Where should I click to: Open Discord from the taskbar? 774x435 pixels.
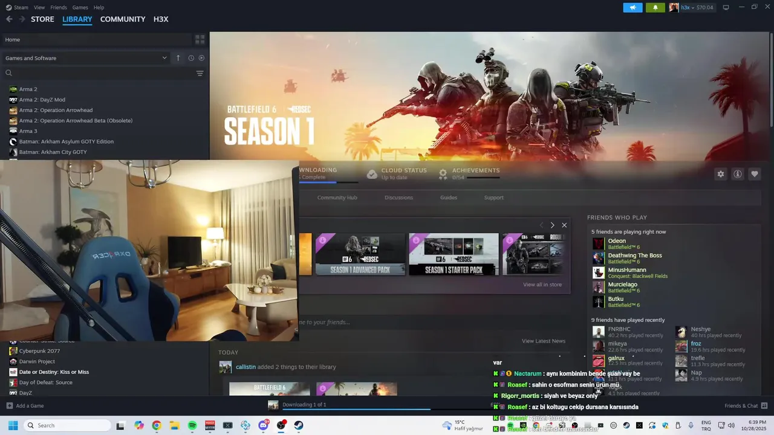point(263,425)
